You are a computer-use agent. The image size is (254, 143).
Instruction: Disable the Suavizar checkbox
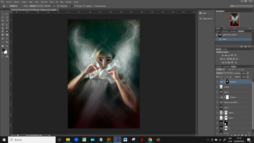pos(75,6)
